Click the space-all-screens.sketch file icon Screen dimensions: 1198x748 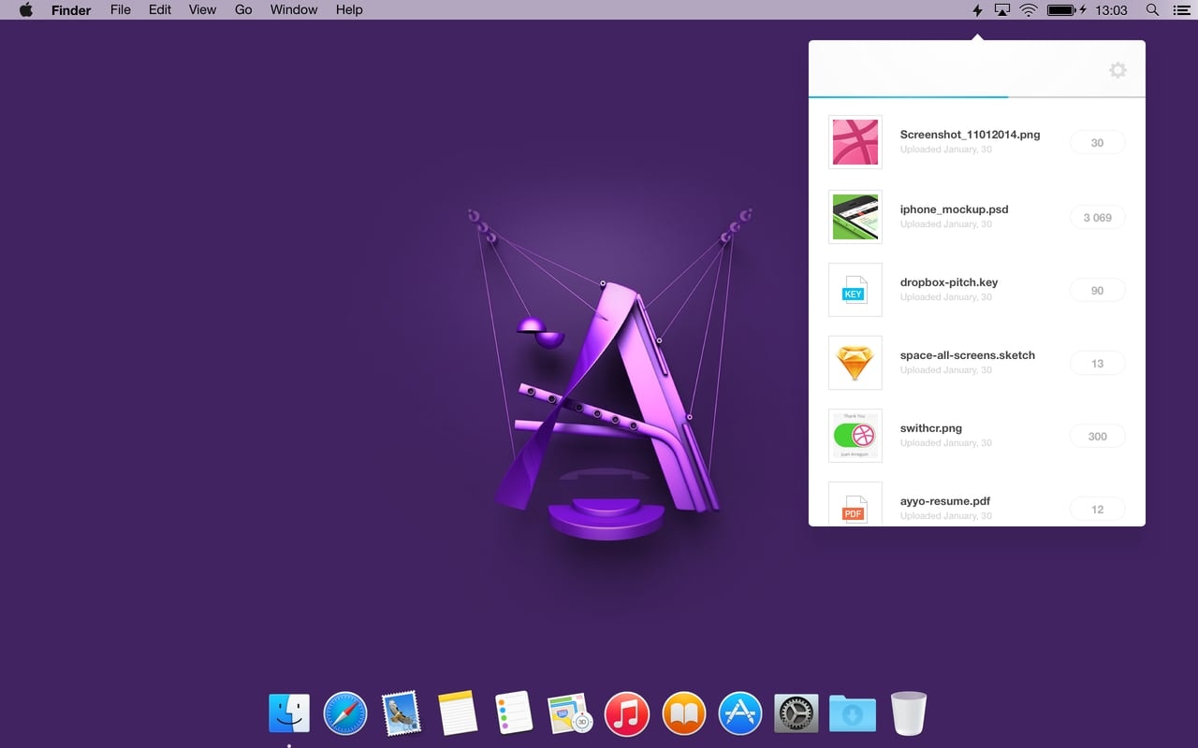(855, 363)
